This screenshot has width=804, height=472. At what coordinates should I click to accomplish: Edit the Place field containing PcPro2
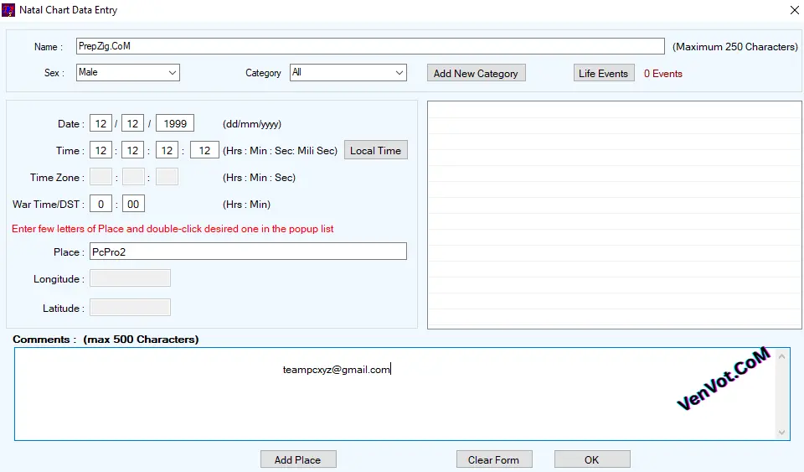click(x=248, y=252)
